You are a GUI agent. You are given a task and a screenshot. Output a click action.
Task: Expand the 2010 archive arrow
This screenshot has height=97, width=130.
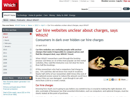pos(31,56)
